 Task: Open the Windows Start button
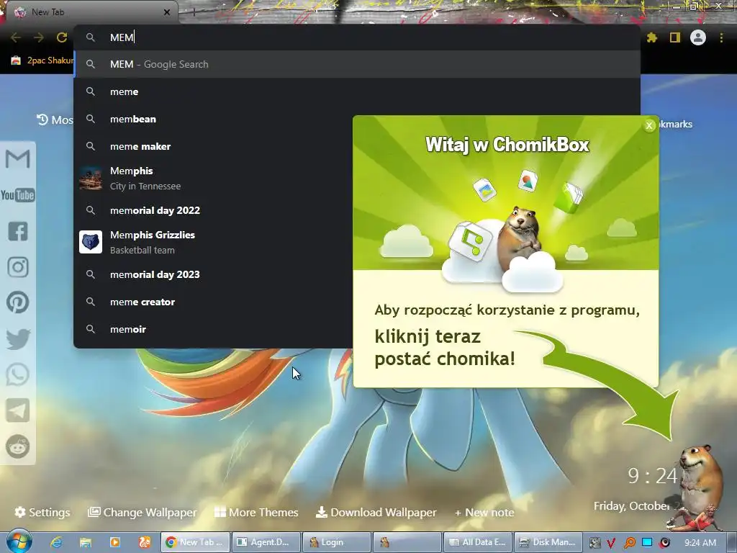tap(19, 541)
